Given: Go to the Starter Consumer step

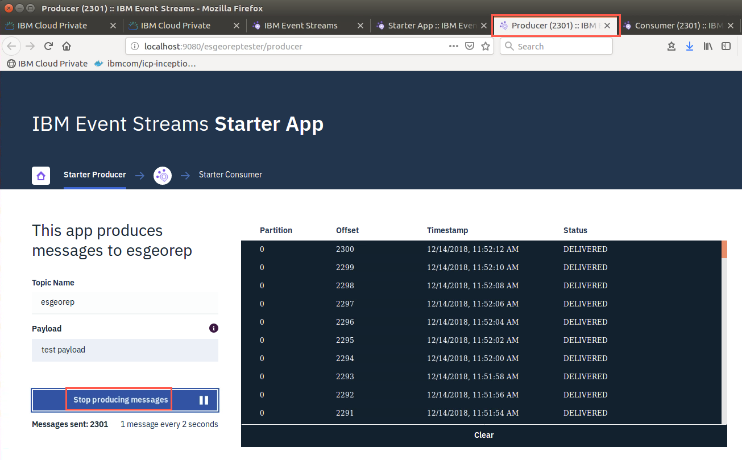Looking at the screenshot, I should coord(230,175).
